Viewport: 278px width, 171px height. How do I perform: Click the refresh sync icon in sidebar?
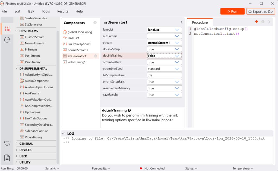(7, 143)
